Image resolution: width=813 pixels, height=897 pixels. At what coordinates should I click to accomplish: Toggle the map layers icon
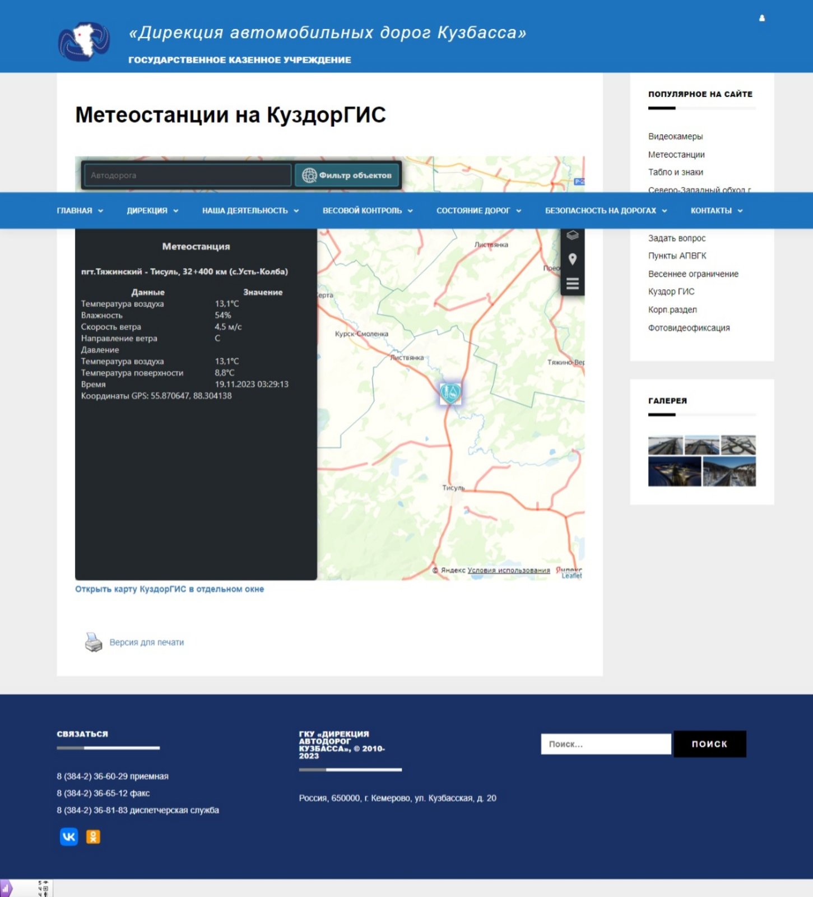pos(572,235)
